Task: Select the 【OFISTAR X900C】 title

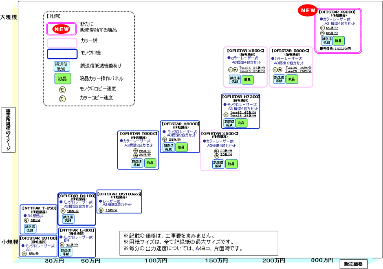Action: [x=337, y=12]
